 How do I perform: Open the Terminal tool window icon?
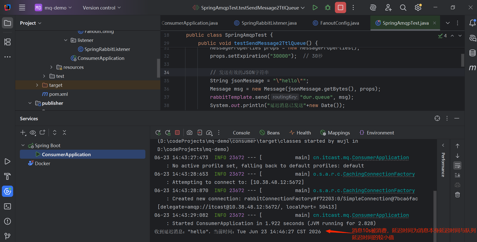click(x=7, y=206)
